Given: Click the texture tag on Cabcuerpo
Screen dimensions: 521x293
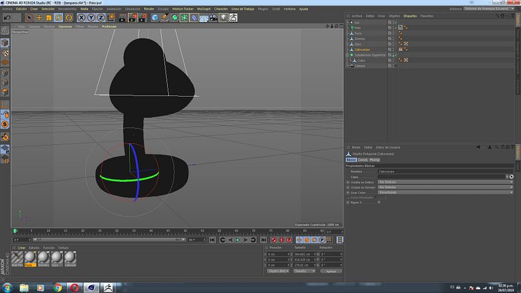Looking at the screenshot, I should pyautogui.click(x=400, y=50).
